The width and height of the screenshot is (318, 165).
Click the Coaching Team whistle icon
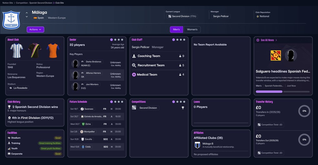coord(134,56)
